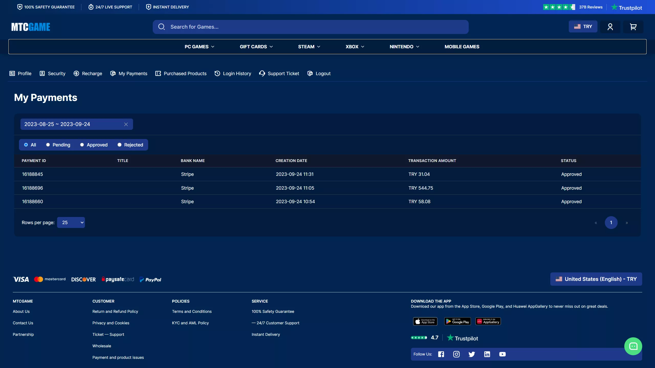Click the TRY 58.08 amount cell
Image resolution: width=655 pixels, height=368 pixels.
click(419, 202)
